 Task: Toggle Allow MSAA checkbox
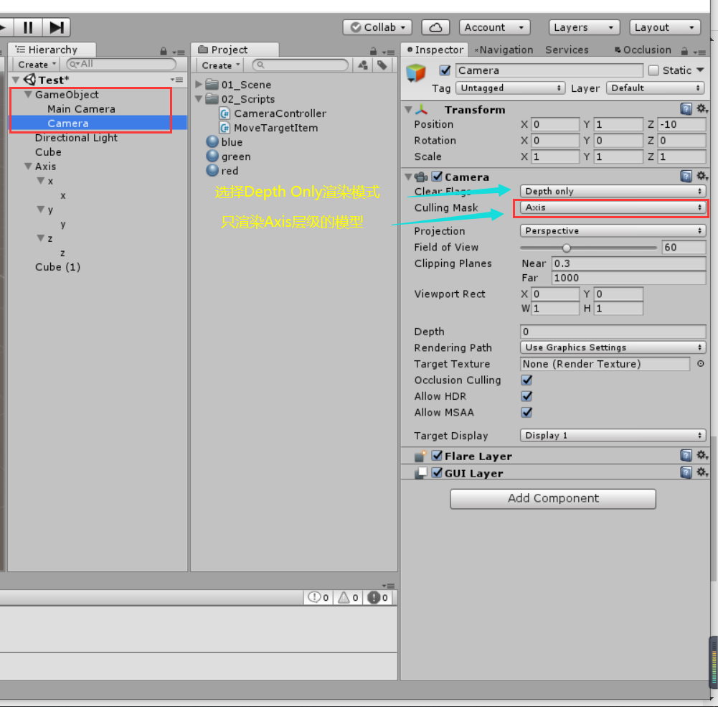point(526,413)
